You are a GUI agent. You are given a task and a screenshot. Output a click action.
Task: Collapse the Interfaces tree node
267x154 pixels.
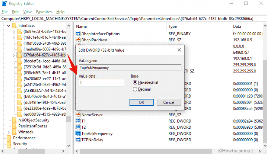pyautogui.click(x=9, y=26)
